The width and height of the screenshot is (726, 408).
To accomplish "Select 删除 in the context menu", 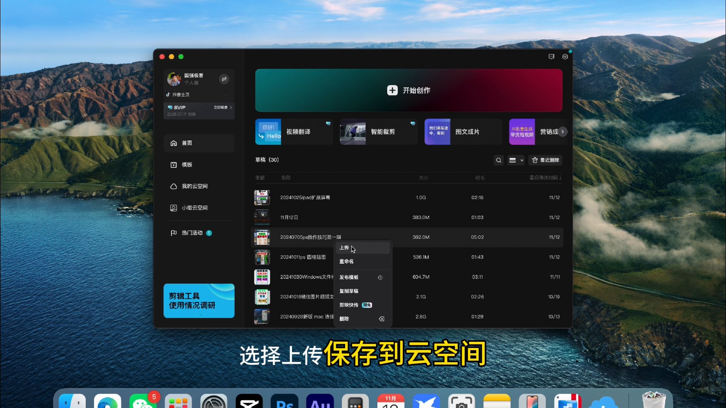I will pos(362,319).
